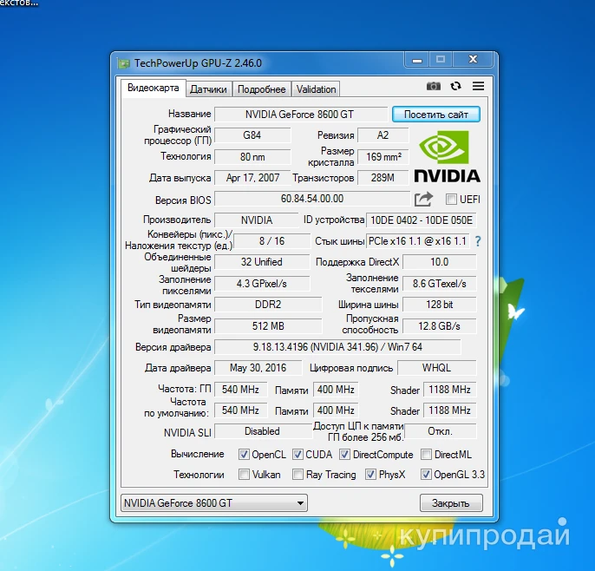Open the hamburger menu icon
Screen dimensions: 595x571
[x=478, y=87]
